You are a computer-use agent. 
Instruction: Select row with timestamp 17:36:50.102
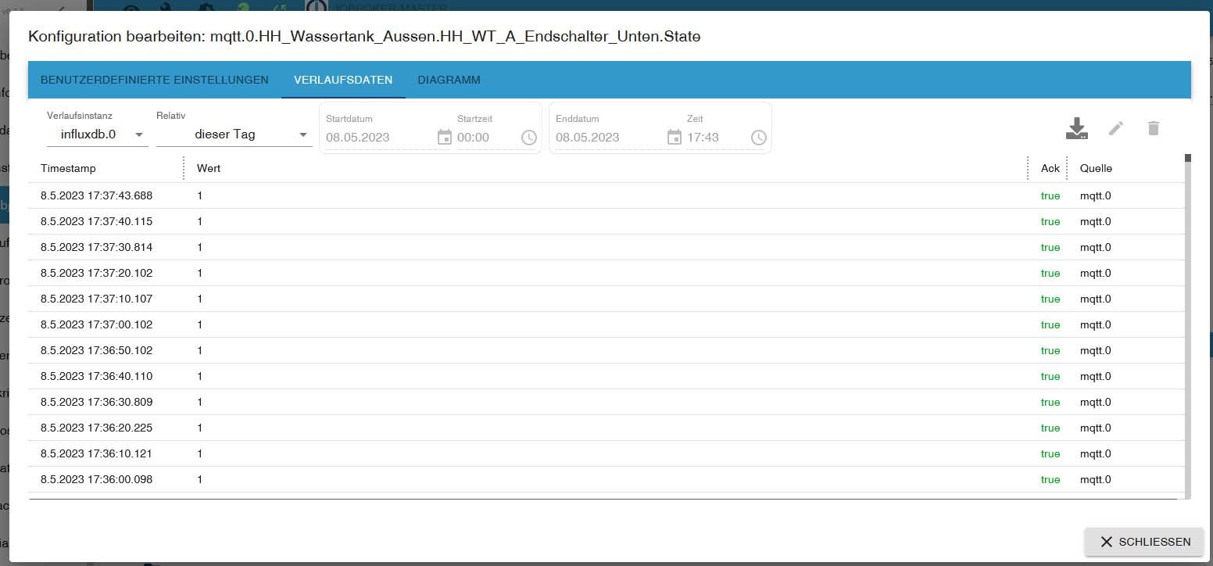tap(606, 350)
